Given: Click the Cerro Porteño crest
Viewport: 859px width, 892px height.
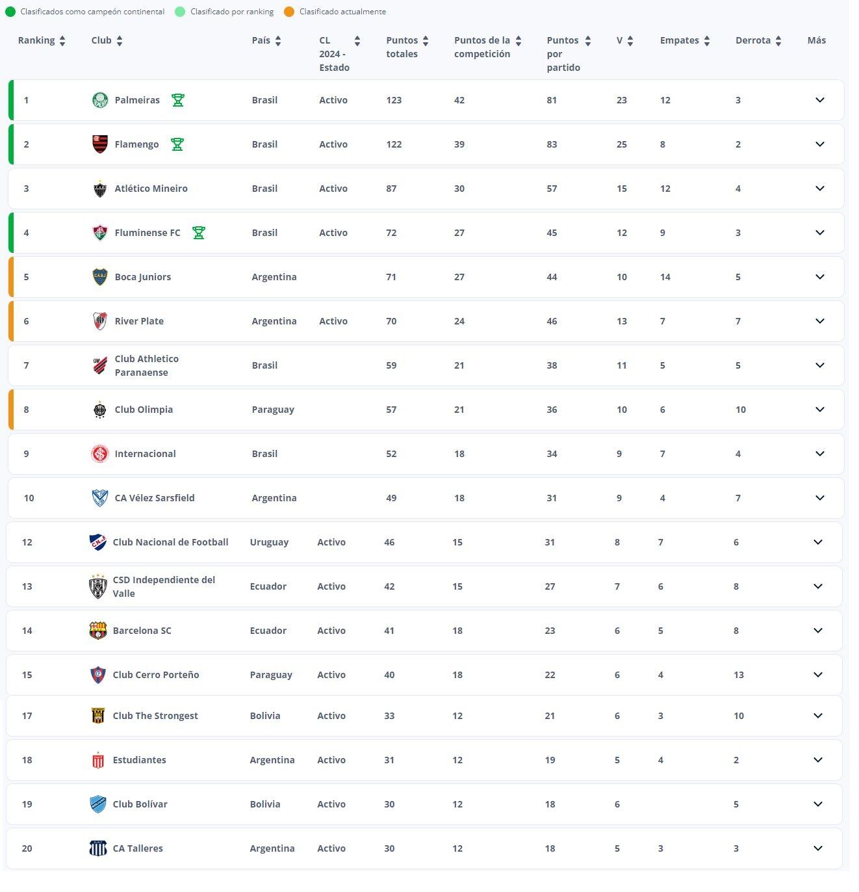Looking at the screenshot, I should 98,675.
